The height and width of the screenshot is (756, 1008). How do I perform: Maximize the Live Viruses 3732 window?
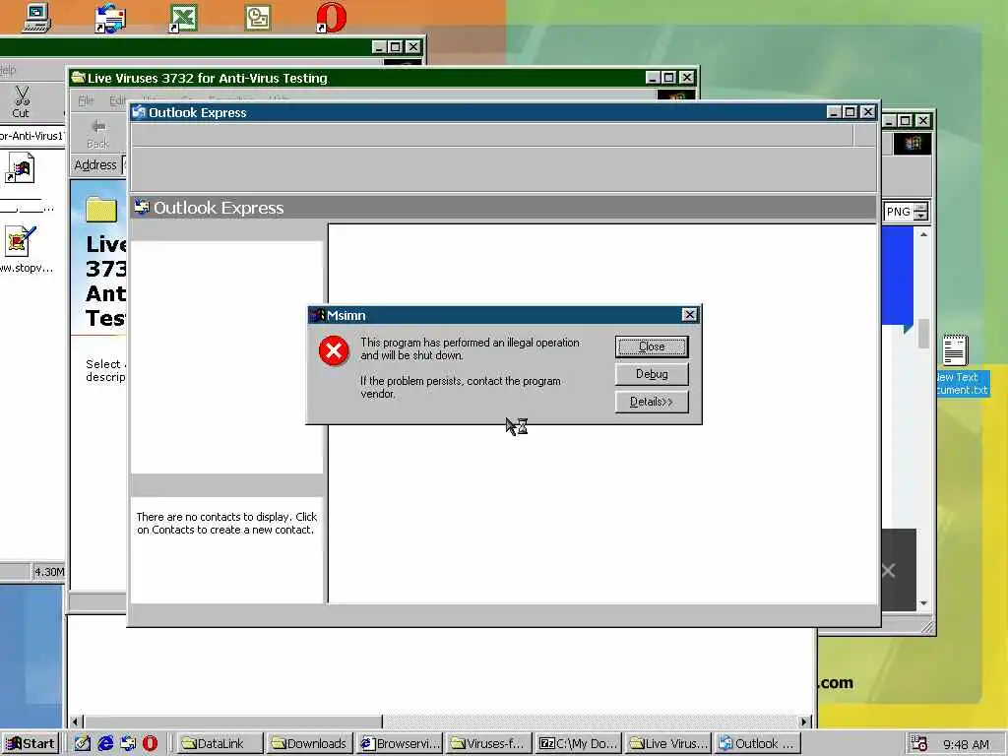[669, 78]
